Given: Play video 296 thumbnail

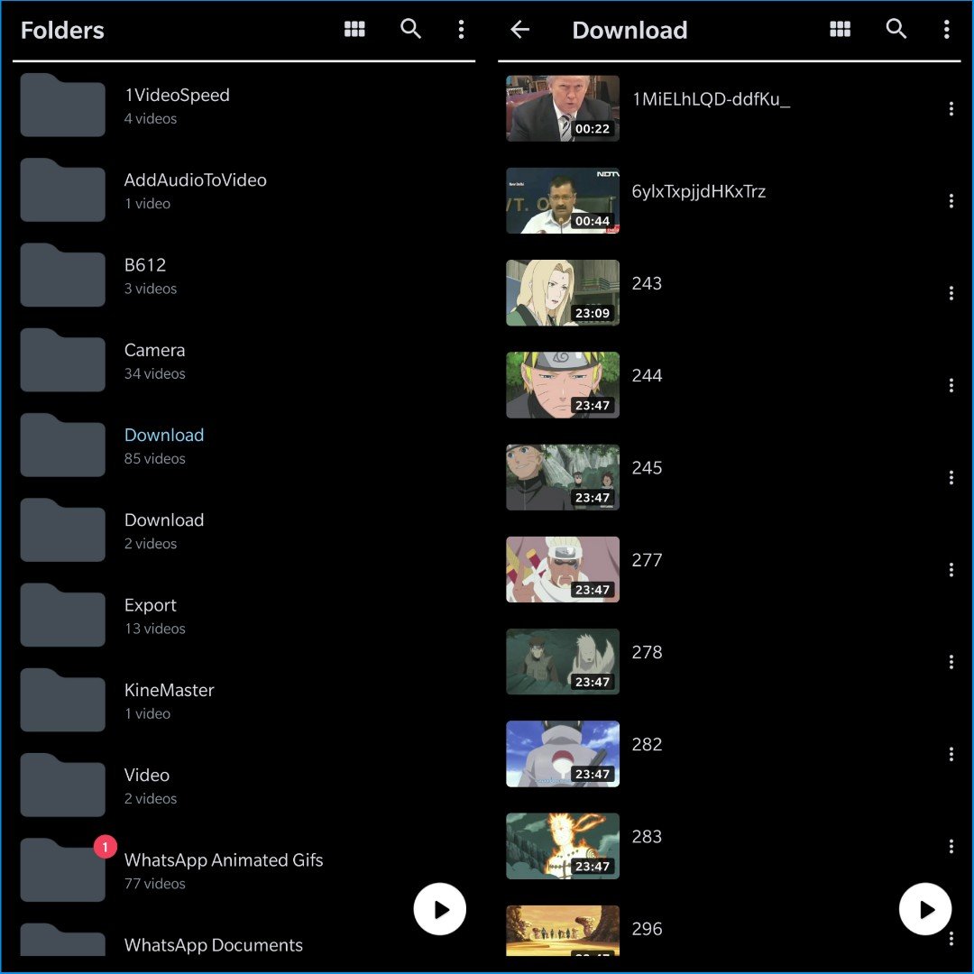Looking at the screenshot, I should pos(563,930).
